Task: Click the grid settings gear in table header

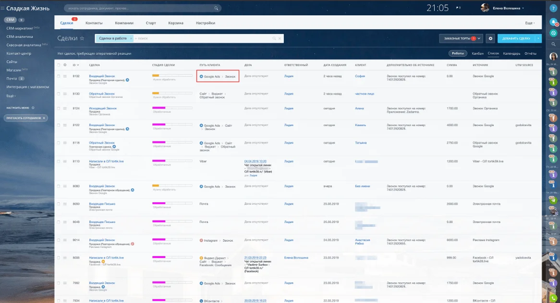Action: pos(65,65)
